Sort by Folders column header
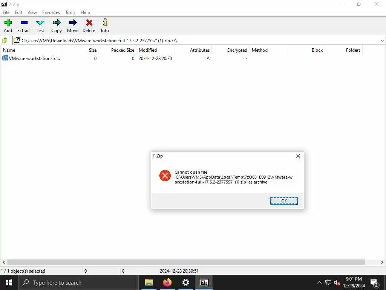Image resolution: width=386 pixels, height=290 pixels. pos(344,50)
